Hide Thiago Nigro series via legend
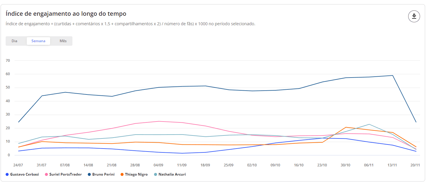Image resolution: width=426 pixels, height=186 pixels. coord(136,174)
